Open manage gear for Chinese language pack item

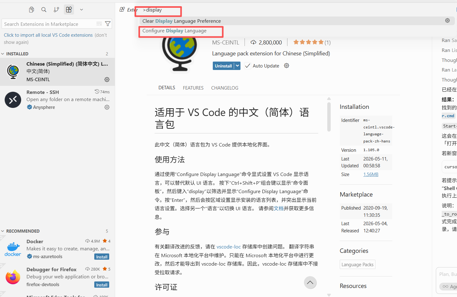[x=107, y=80]
